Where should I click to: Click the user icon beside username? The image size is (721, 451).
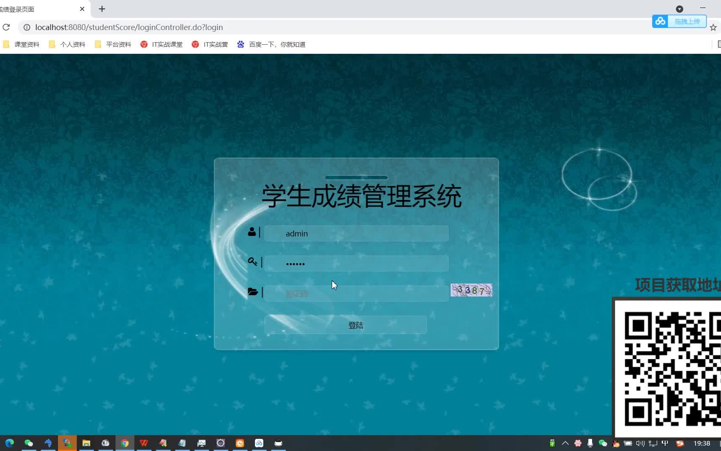(x=252, y=232)
